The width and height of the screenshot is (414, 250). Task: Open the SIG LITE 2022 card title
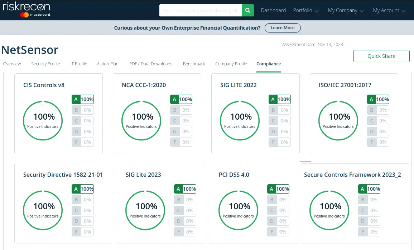click(239, 85)
